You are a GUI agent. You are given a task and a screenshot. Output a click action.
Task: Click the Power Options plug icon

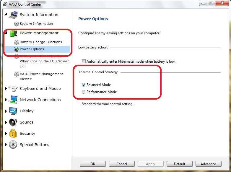(x=16, y=49)
